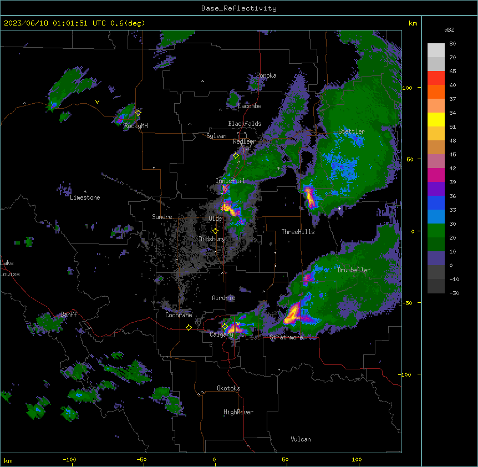
Task: Click the 100 tick on the vertical axis
Action: click(x=407, y=88)
